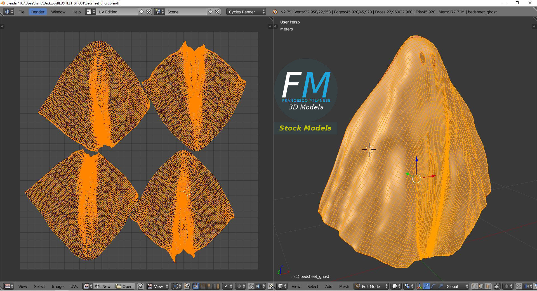
Task: Open viewport shading selector
Action: pyautogui.click(x=396, y=286)
